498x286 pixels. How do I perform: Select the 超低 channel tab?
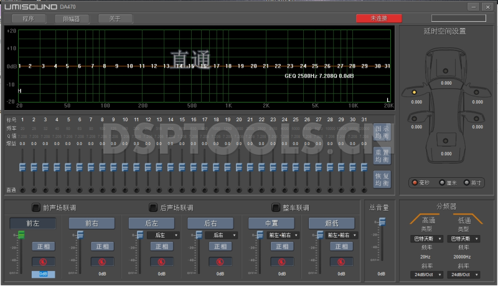coord(332,223)
